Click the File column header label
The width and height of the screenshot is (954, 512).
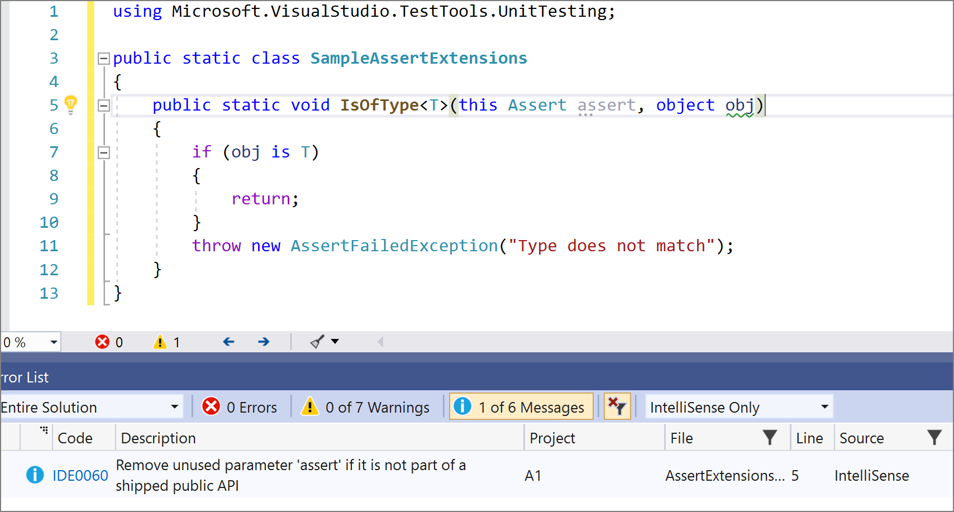click(x=681, y=438)
